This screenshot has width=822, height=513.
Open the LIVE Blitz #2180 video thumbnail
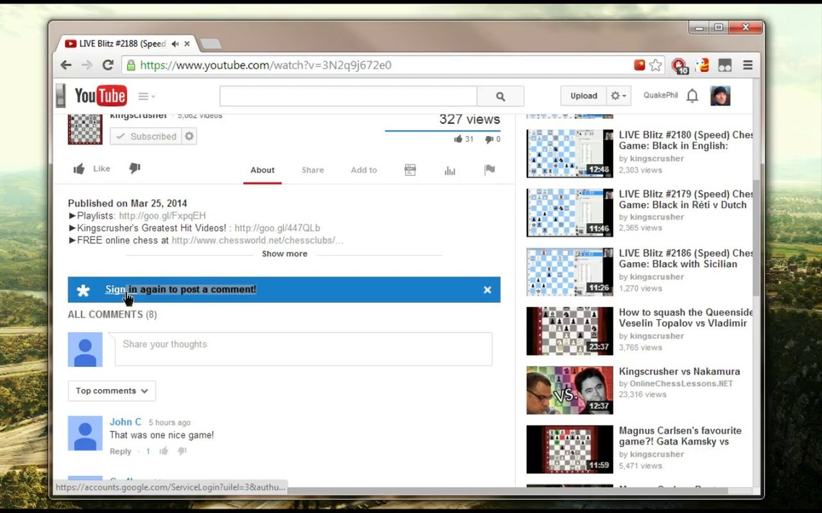tap(569, 154)
